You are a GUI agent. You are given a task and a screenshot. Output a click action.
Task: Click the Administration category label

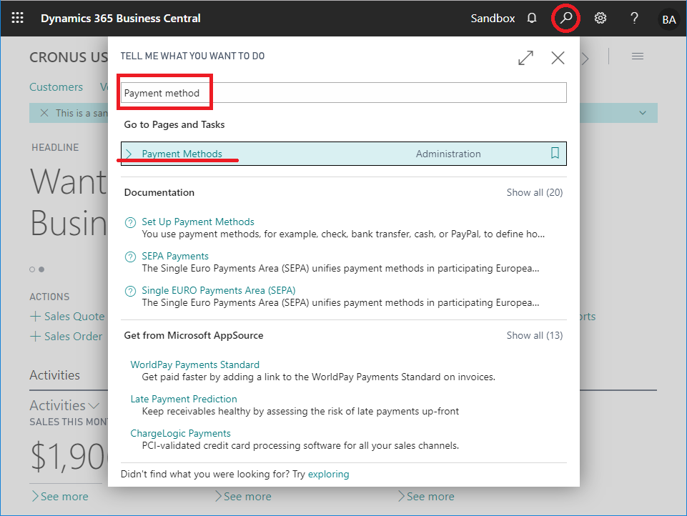(x=448, y=154)
